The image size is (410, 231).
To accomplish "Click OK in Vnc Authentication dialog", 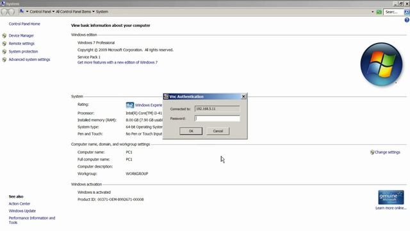I will [x=191, y=131].
